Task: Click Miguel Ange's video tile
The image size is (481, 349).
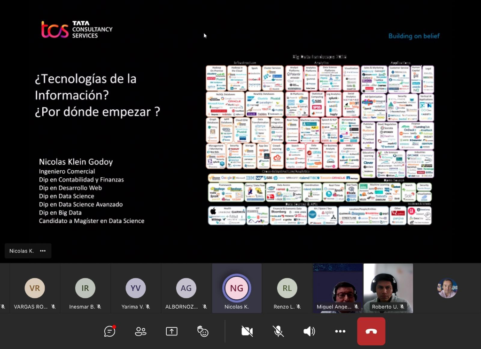Action: click(x=338, y=287)
